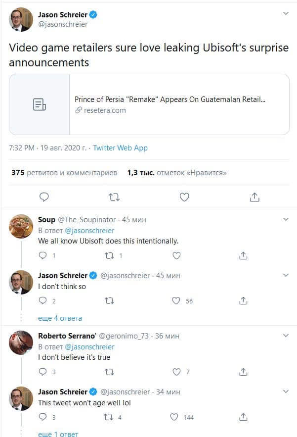The image size is (297, 437).
Task: Reply to Roberto Serrano's tweet
Action: pos(42,372)
